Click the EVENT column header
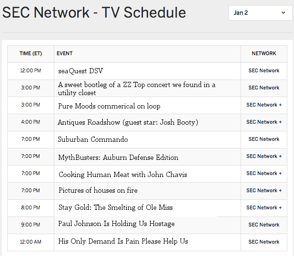This screenshot has width=294, height=256. click(x=64, y=54)
